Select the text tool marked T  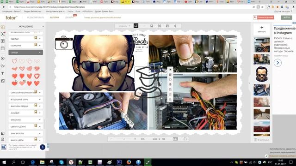click(x=3, y=73)
